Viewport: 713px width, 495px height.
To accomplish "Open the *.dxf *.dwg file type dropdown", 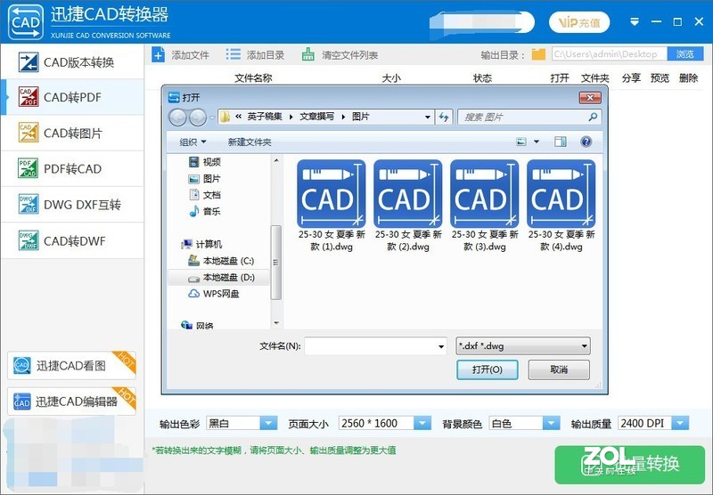I will tap(523, 346).
